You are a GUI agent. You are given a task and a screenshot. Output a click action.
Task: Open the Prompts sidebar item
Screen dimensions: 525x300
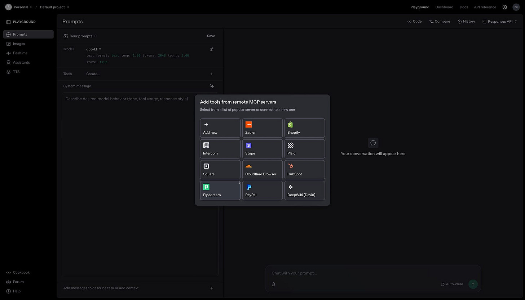[x=28, y=35]
